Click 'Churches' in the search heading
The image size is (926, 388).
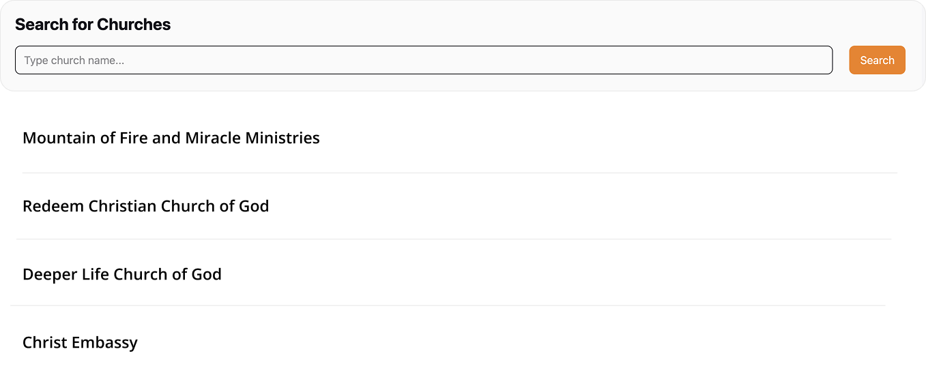tap(134, 25)
